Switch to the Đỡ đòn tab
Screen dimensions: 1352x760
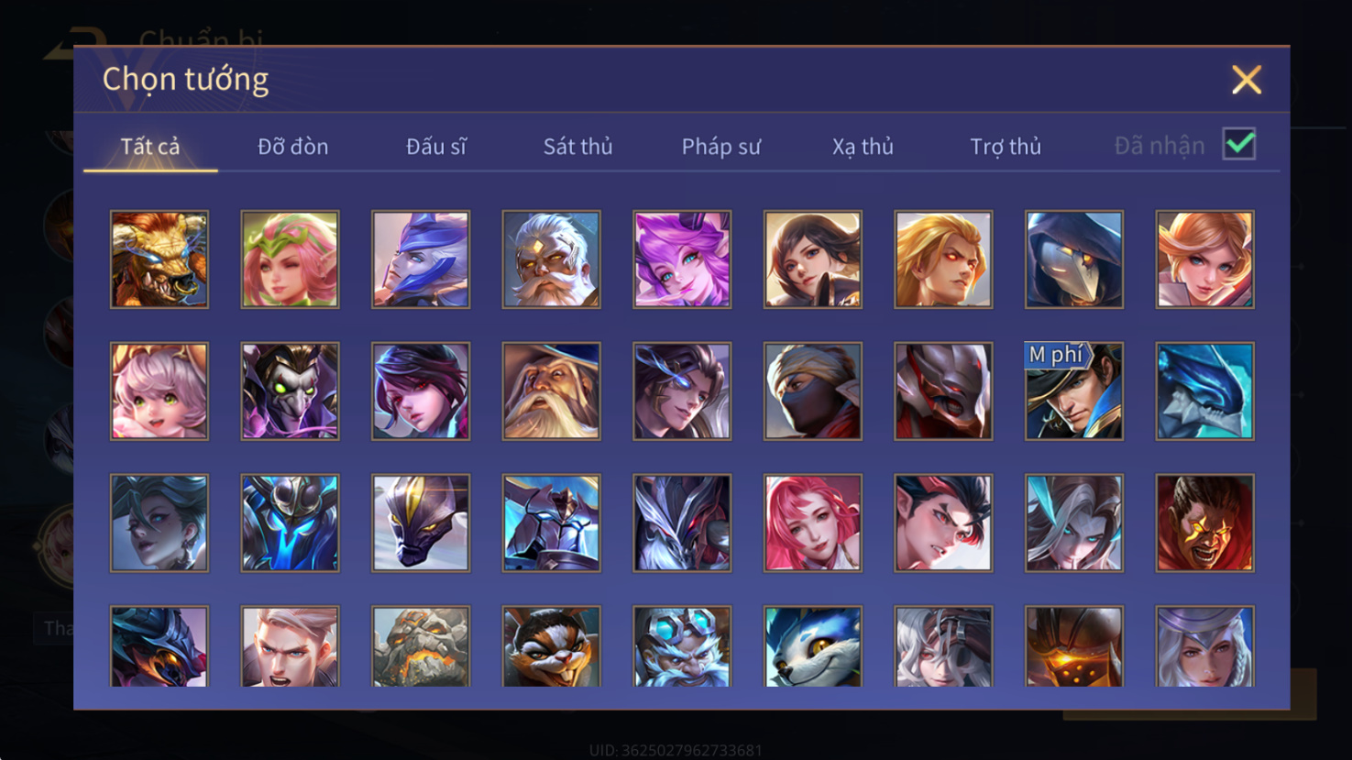(x=292, y=147)
